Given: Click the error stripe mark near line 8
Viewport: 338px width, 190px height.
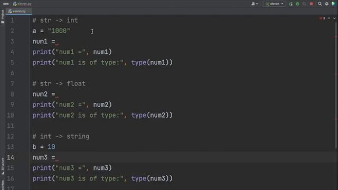Looking at the screenshot, I should point(336,74).
